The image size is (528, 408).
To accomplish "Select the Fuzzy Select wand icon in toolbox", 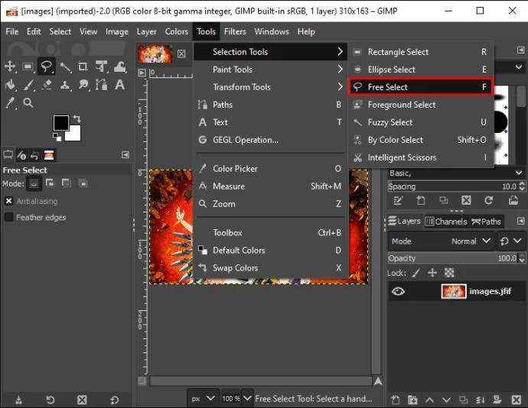I will tap(65, 66).
